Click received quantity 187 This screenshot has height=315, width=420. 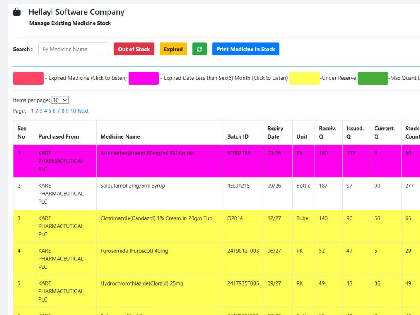tap(323, 186)
